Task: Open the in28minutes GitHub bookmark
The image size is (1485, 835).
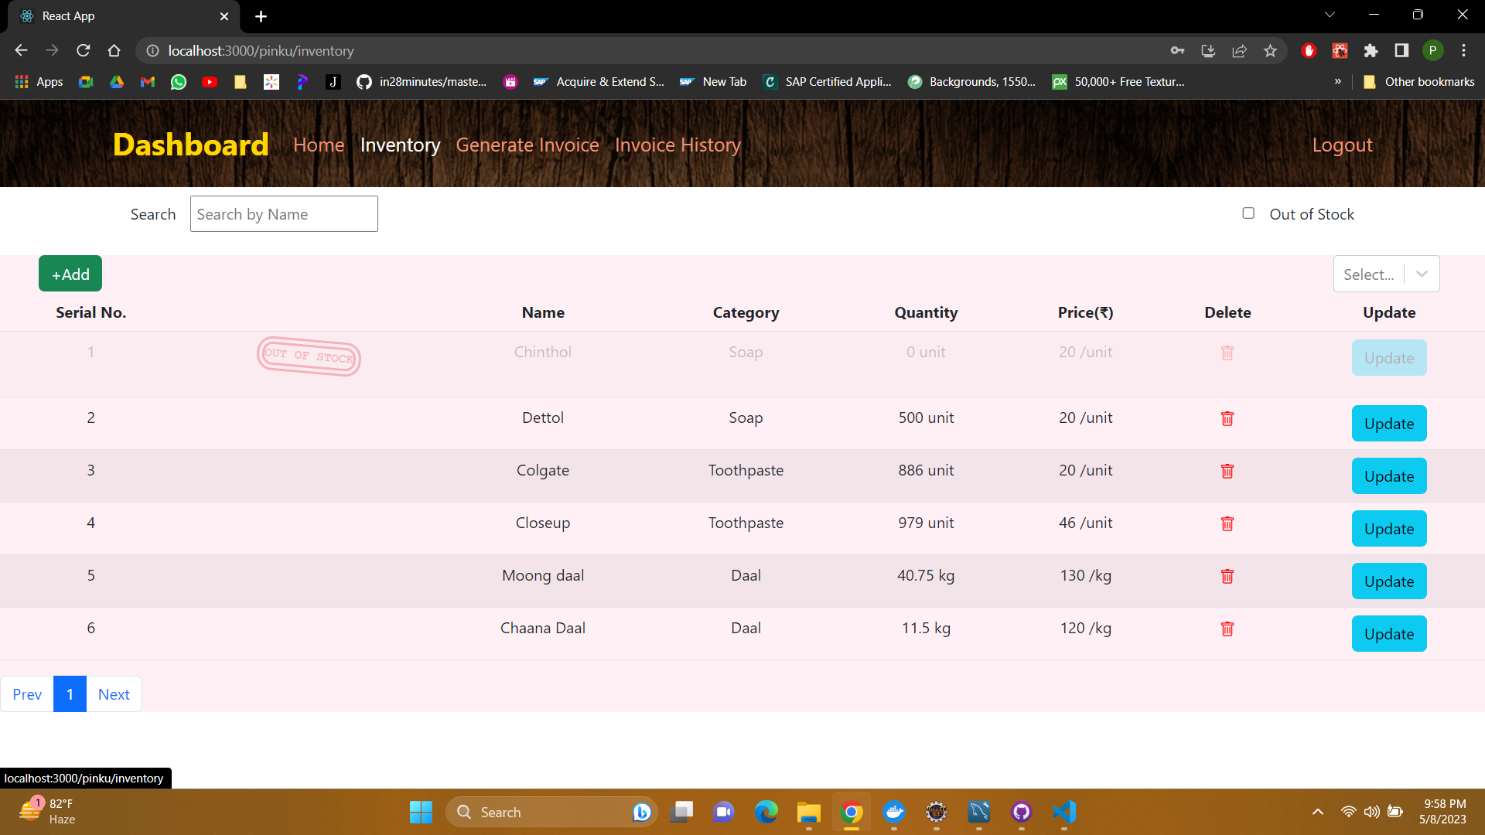Action: [422, 81]
